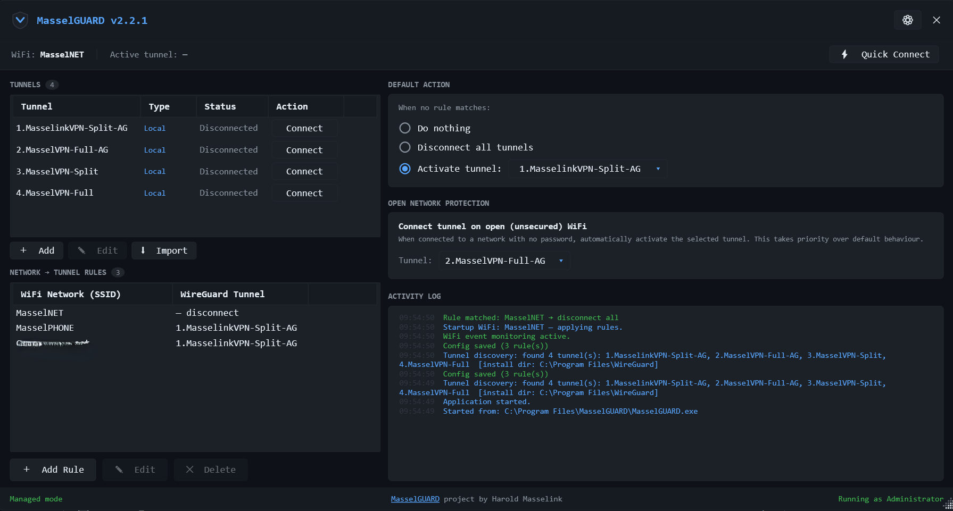953x511 pixels.
Task: Open the MasselGUARD project link in footer
Action: coord(415,499)
